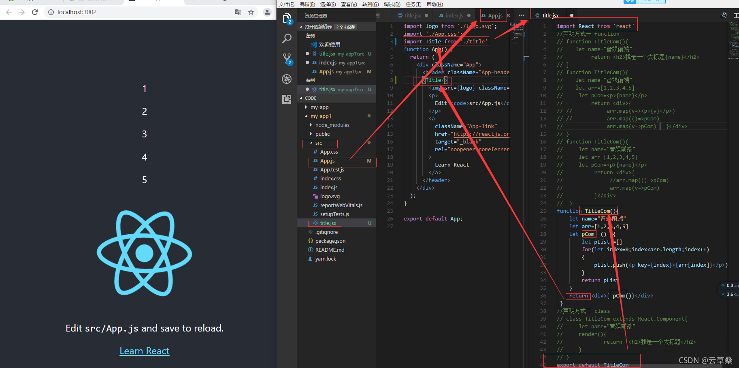This screenshot has height=368, width=739.
Task: Open the more actions ellipsis in the left editor group
Action: [x=522, y=15]
